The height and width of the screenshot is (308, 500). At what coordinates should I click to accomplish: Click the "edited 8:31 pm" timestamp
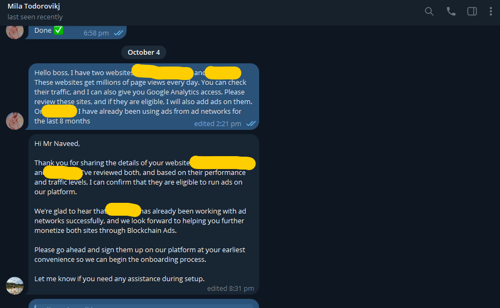point(231,289)
